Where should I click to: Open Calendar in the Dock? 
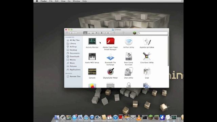click(110, 117)
